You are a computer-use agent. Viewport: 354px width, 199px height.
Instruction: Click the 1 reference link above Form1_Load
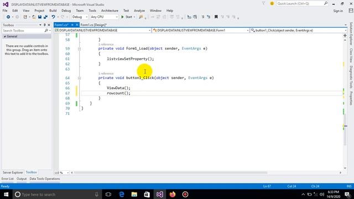tap(106, 44)
